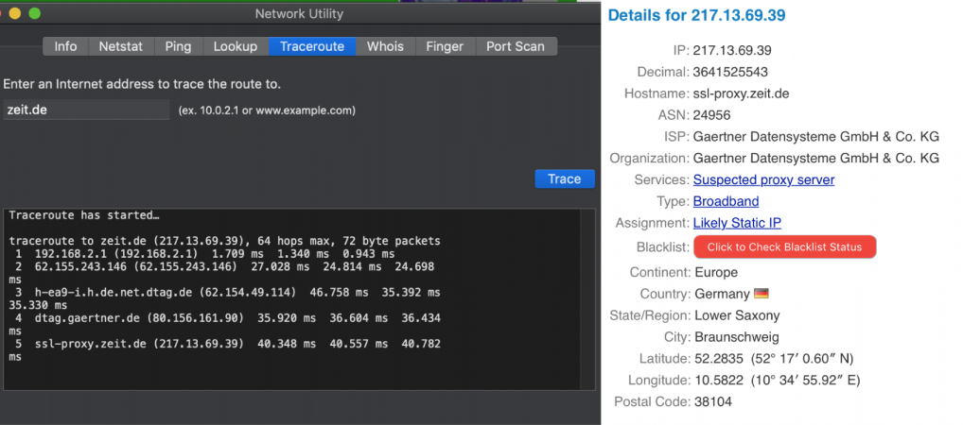Open the Netstat tab
This screenshot has width=963, height=425.
(121, 46)
